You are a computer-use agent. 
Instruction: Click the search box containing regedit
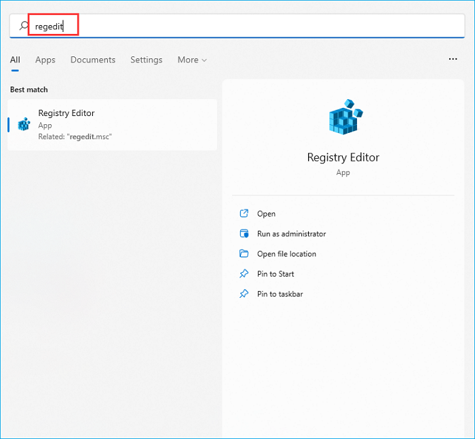pos(237,26)
